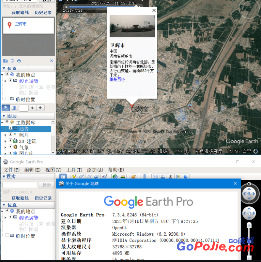
Task: Open the 文件(F) menu
Action: 11,170
